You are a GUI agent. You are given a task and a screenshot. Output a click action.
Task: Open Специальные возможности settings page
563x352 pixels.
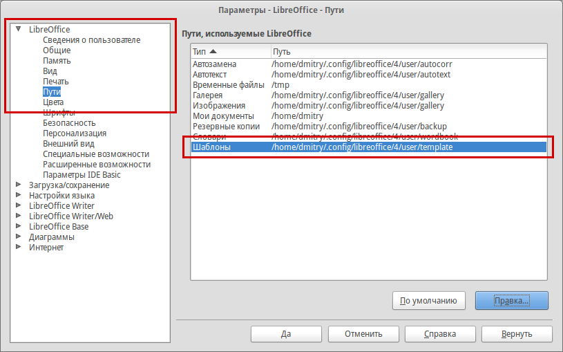pyautogui.click(x=96, y=154)
